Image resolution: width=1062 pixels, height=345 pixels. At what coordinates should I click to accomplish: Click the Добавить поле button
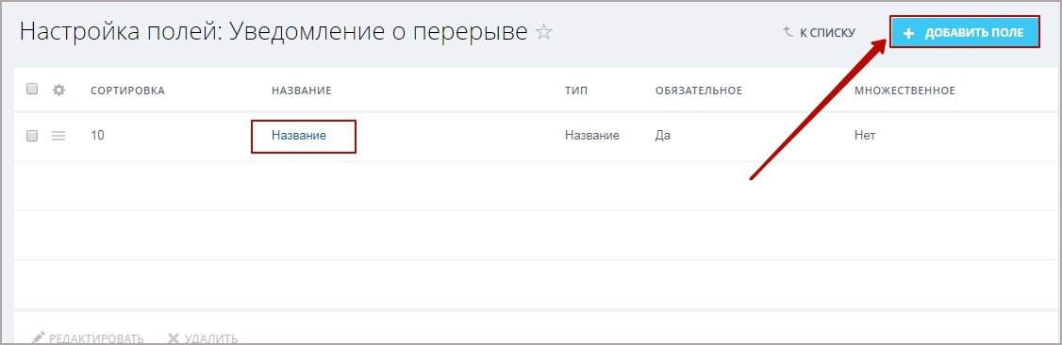[965, 32]
